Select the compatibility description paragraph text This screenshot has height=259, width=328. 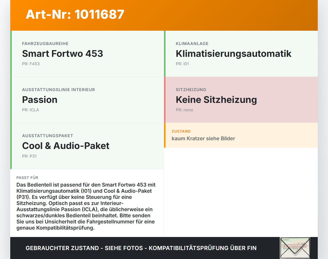86,206
